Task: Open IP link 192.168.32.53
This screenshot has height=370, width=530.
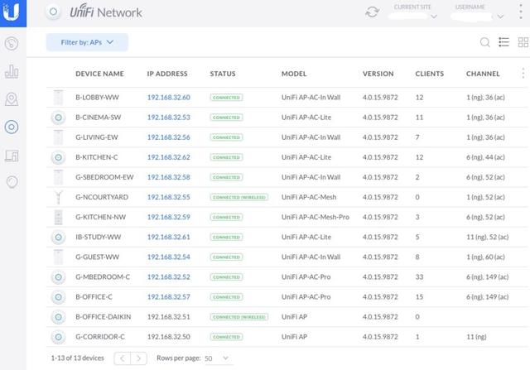Action: coord(168,118)
